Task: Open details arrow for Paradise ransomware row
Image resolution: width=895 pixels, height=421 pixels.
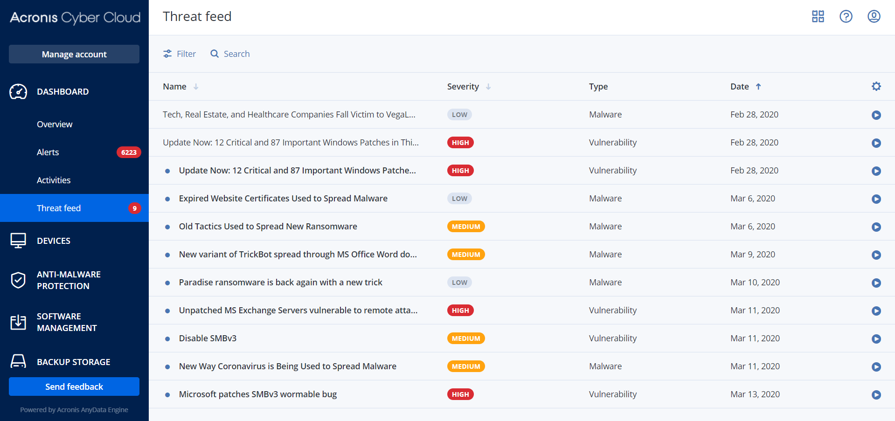Action: (x=876, y=283)
